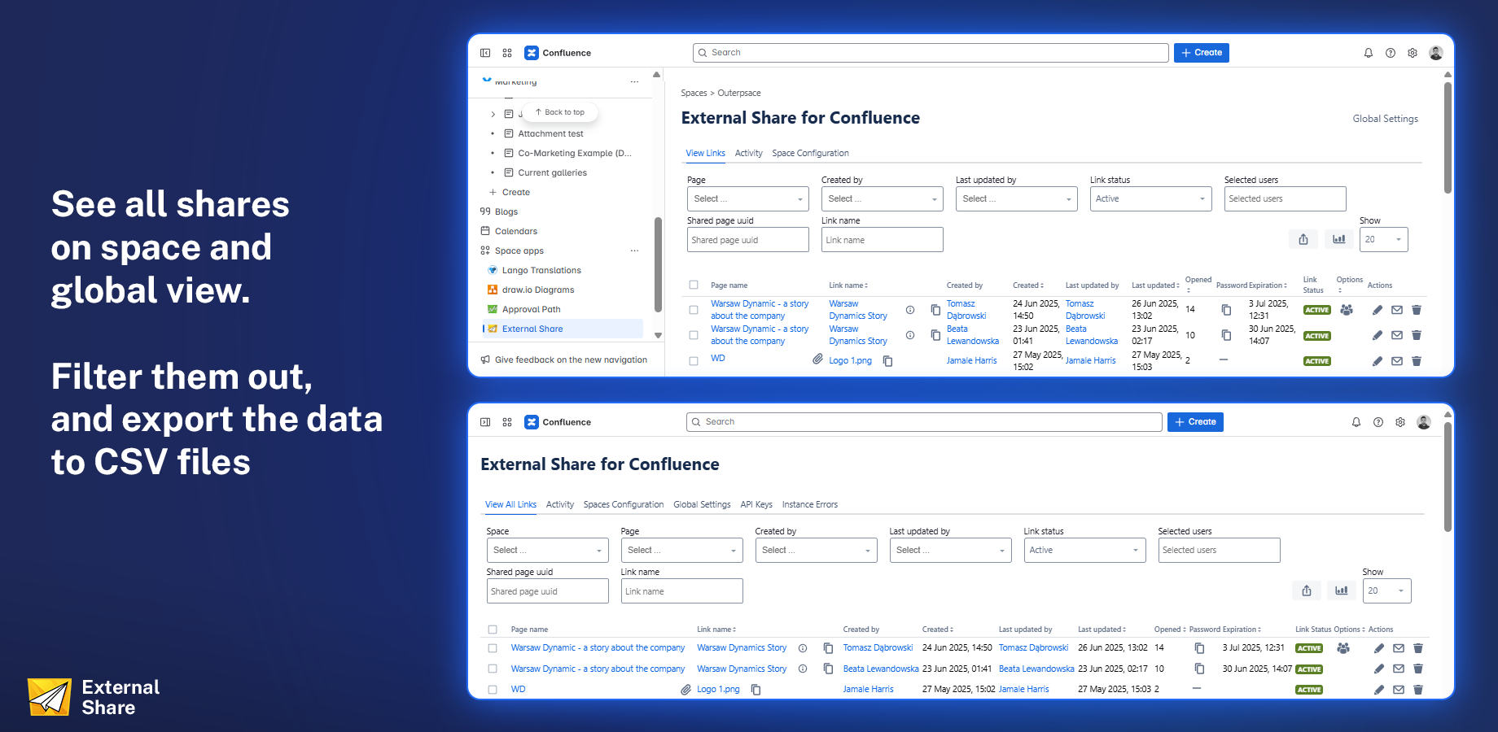Toggle select-all checkbox in top window table
Image resolution: width=1498 pixels, height=732 pixels.
[694, 285]
